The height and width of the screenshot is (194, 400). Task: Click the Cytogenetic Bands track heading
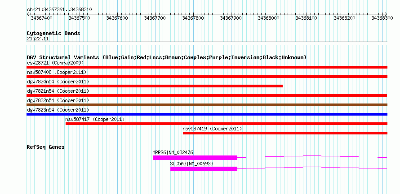click(x=53, y=33)
